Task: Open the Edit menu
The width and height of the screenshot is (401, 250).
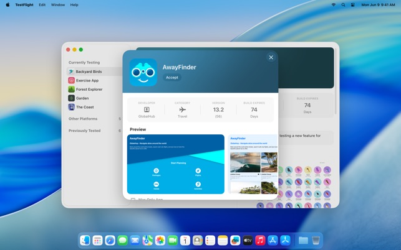Action: click(x=42, y=4)
